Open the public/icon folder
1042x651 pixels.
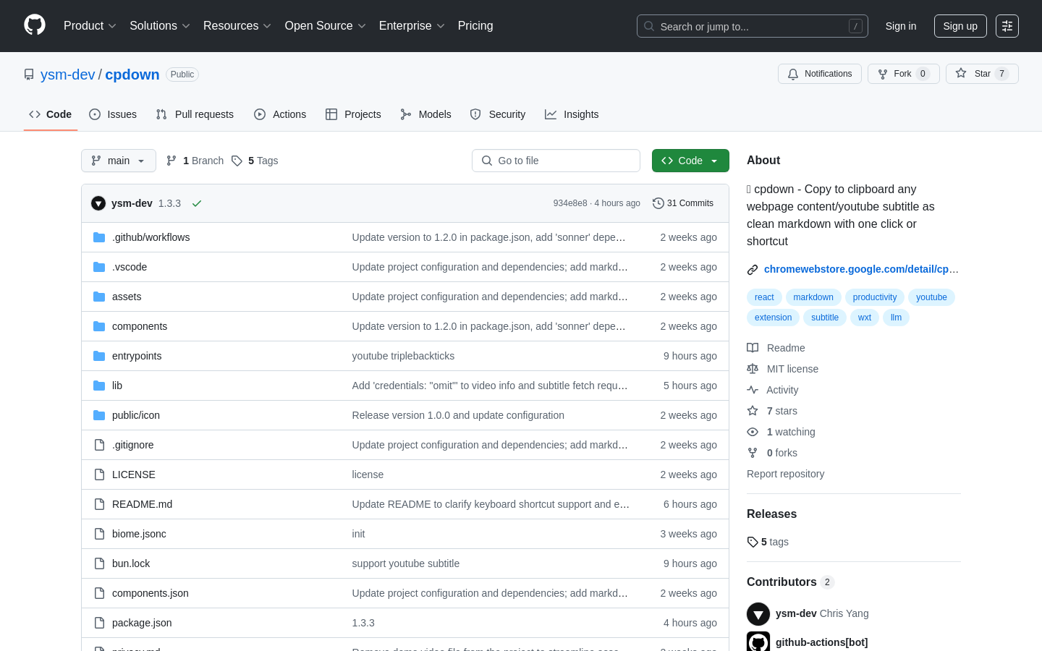pos(136,415)
